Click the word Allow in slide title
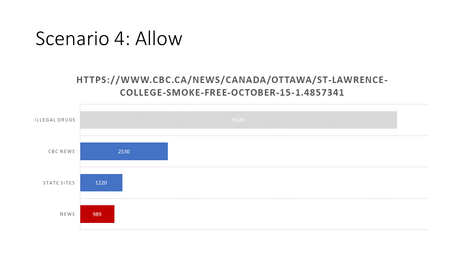Image resolution: width=465 pixels, height=261 pixels. (159, 38)
